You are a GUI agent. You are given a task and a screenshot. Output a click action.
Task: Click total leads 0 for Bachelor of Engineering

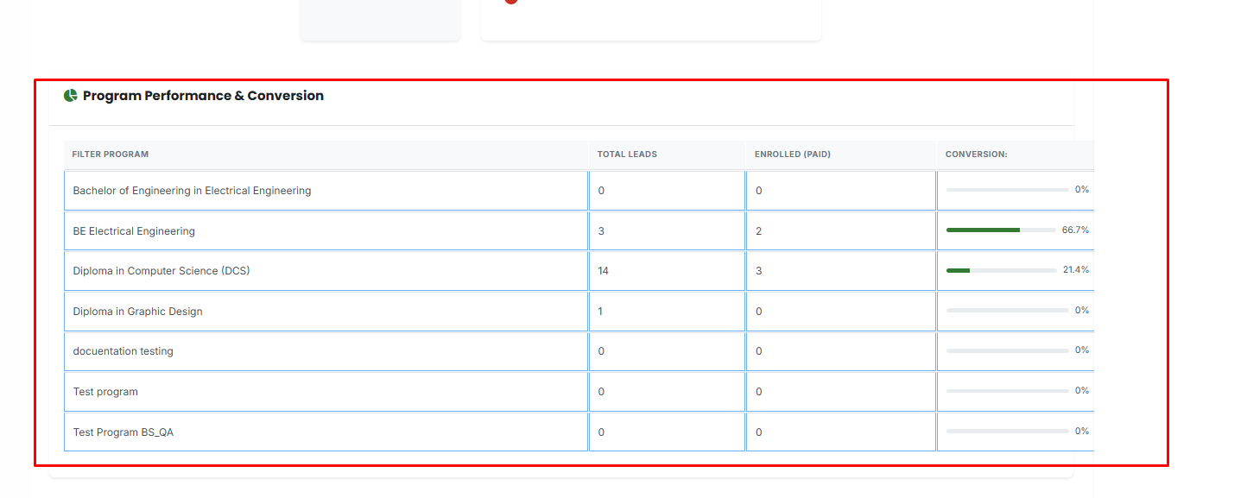pos(601,191)
